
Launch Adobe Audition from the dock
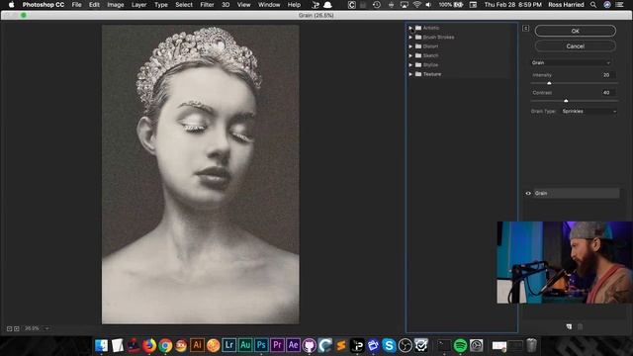point(245,345)
